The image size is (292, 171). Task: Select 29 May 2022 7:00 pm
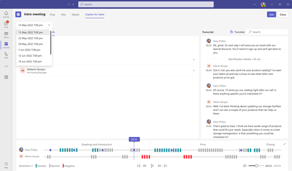point(31,44)
